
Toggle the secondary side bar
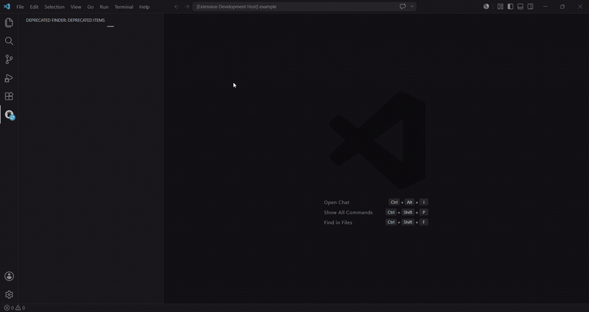pyautogui.click(x=530, y=7)
